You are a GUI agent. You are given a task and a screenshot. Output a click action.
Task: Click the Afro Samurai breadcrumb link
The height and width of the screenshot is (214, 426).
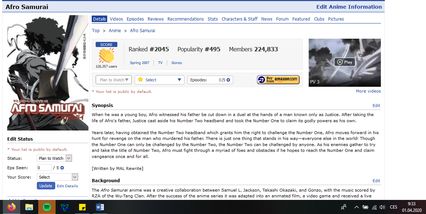coord(142,31)
